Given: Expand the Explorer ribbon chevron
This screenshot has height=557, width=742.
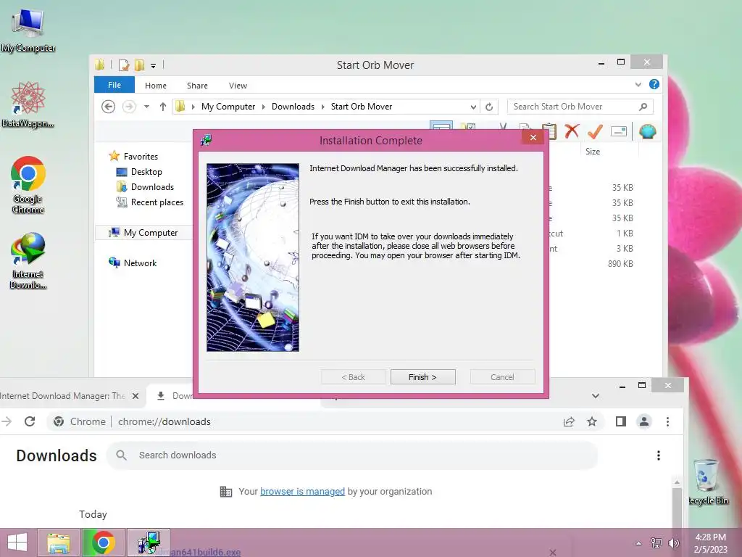Looking at the screenshot, I should click(x=638, y=85).
